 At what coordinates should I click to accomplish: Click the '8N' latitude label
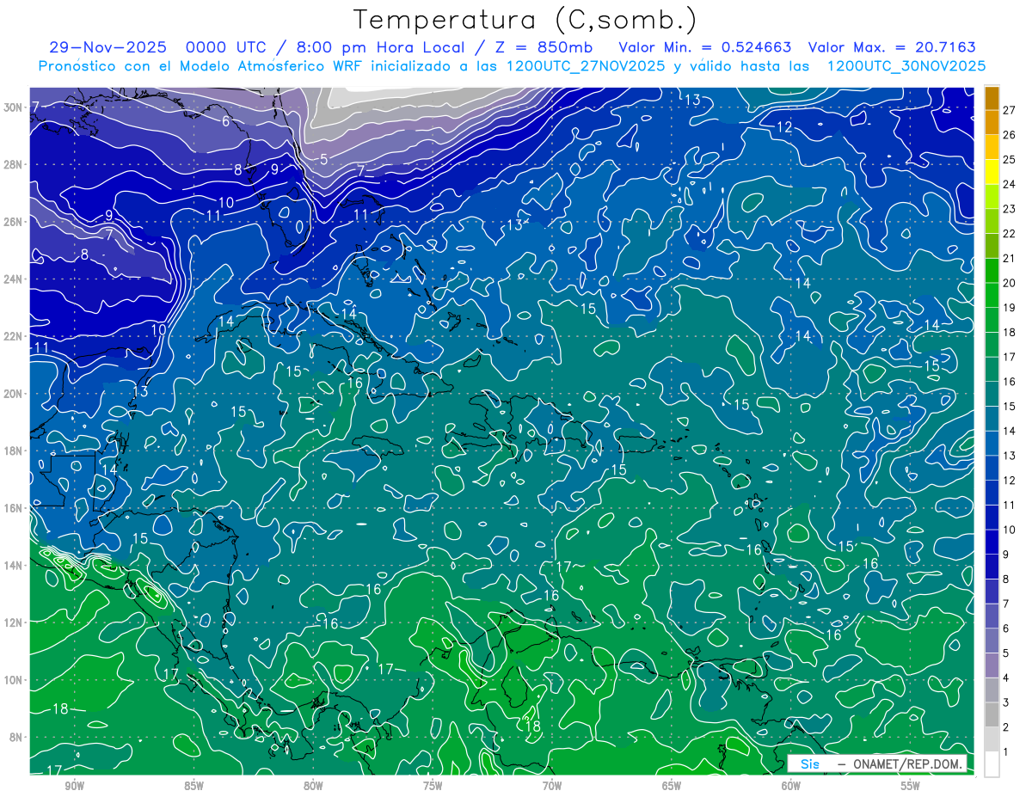pos(17,737)
